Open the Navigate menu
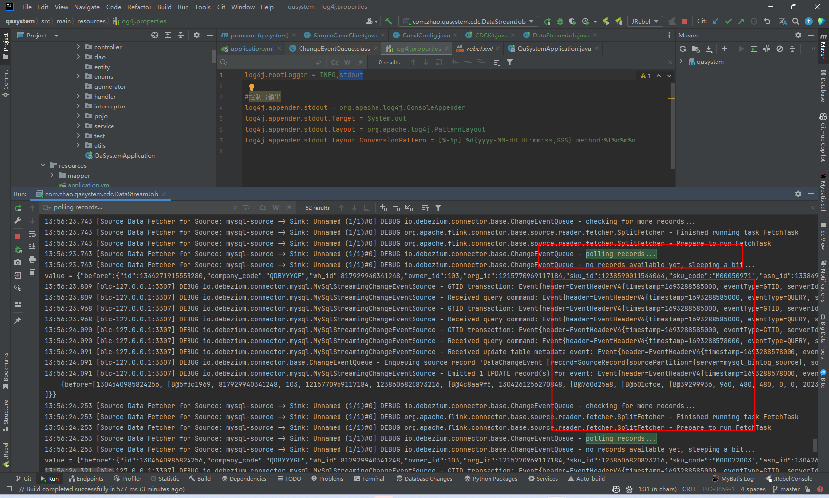The width and height of the screenshot is (829, 498). point(87,7)
